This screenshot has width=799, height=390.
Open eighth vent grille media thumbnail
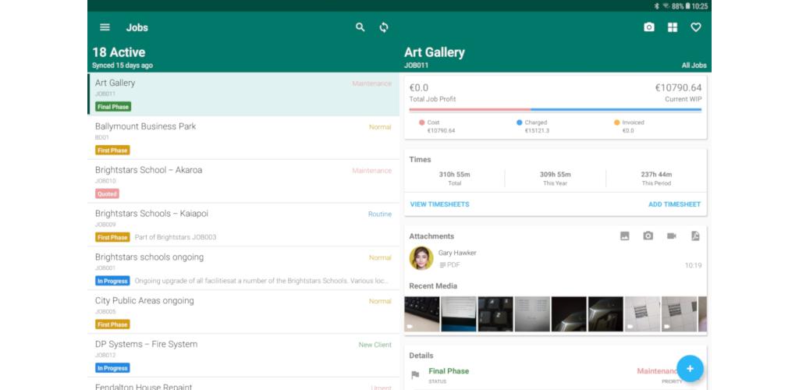coord(679,314)
